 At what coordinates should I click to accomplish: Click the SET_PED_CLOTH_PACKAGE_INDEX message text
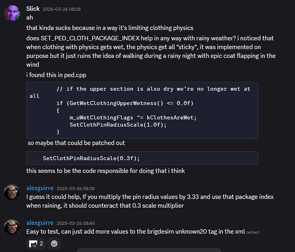click(x=151, y=51)
